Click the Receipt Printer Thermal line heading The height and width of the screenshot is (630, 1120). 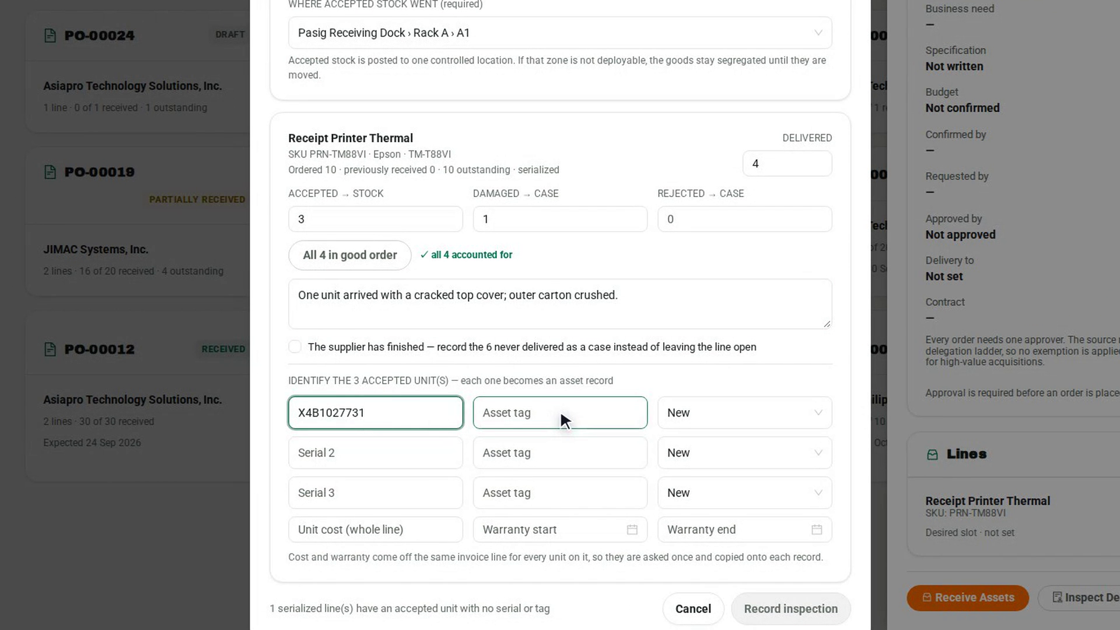click(x=351, y=138)
